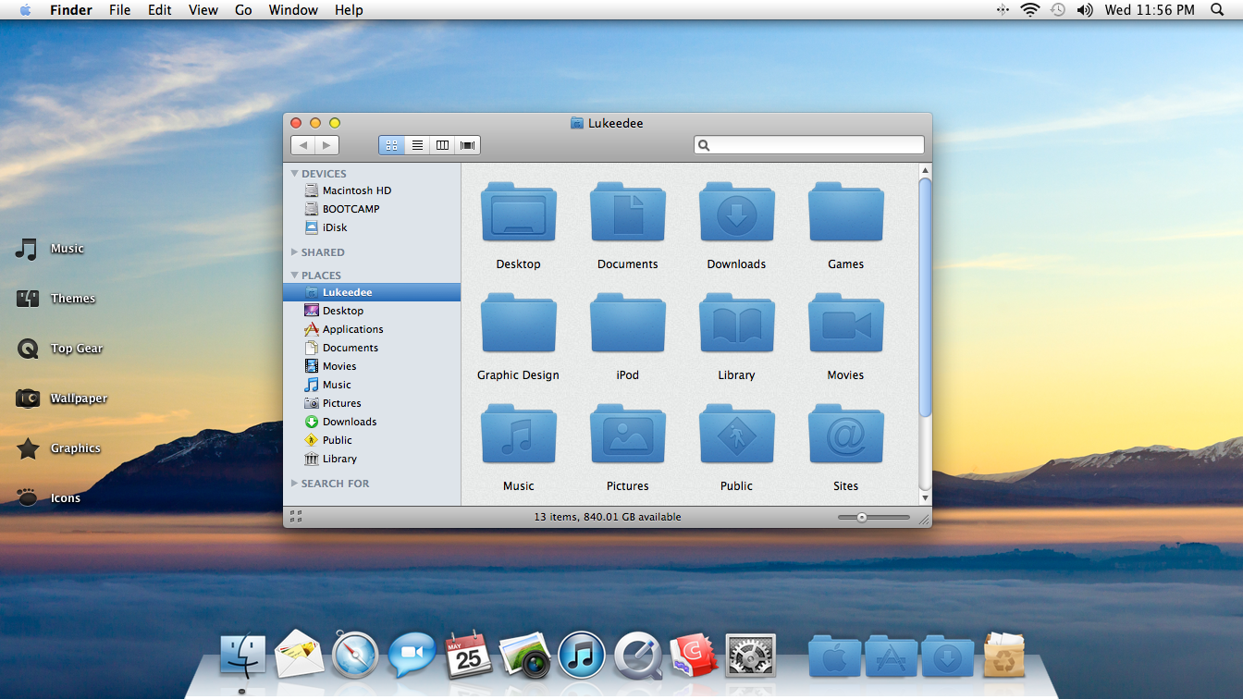Launch iTunes from the Dock
Screen dimensions: 1243x699
pos(582,655)
